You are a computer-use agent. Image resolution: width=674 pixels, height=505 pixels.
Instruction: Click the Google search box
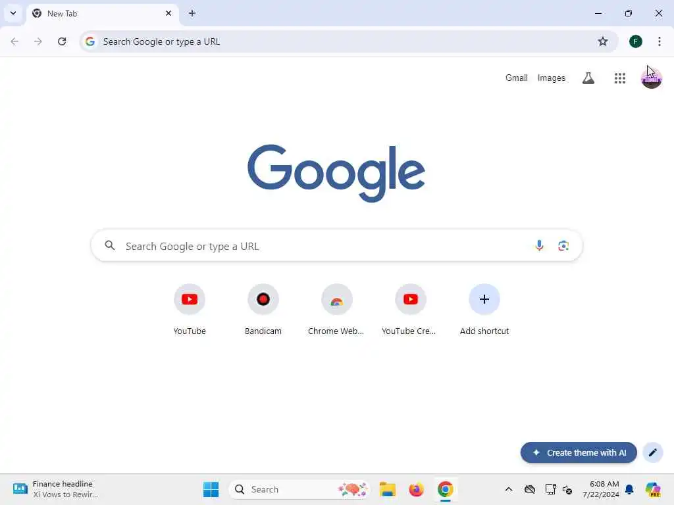(336, 246)
